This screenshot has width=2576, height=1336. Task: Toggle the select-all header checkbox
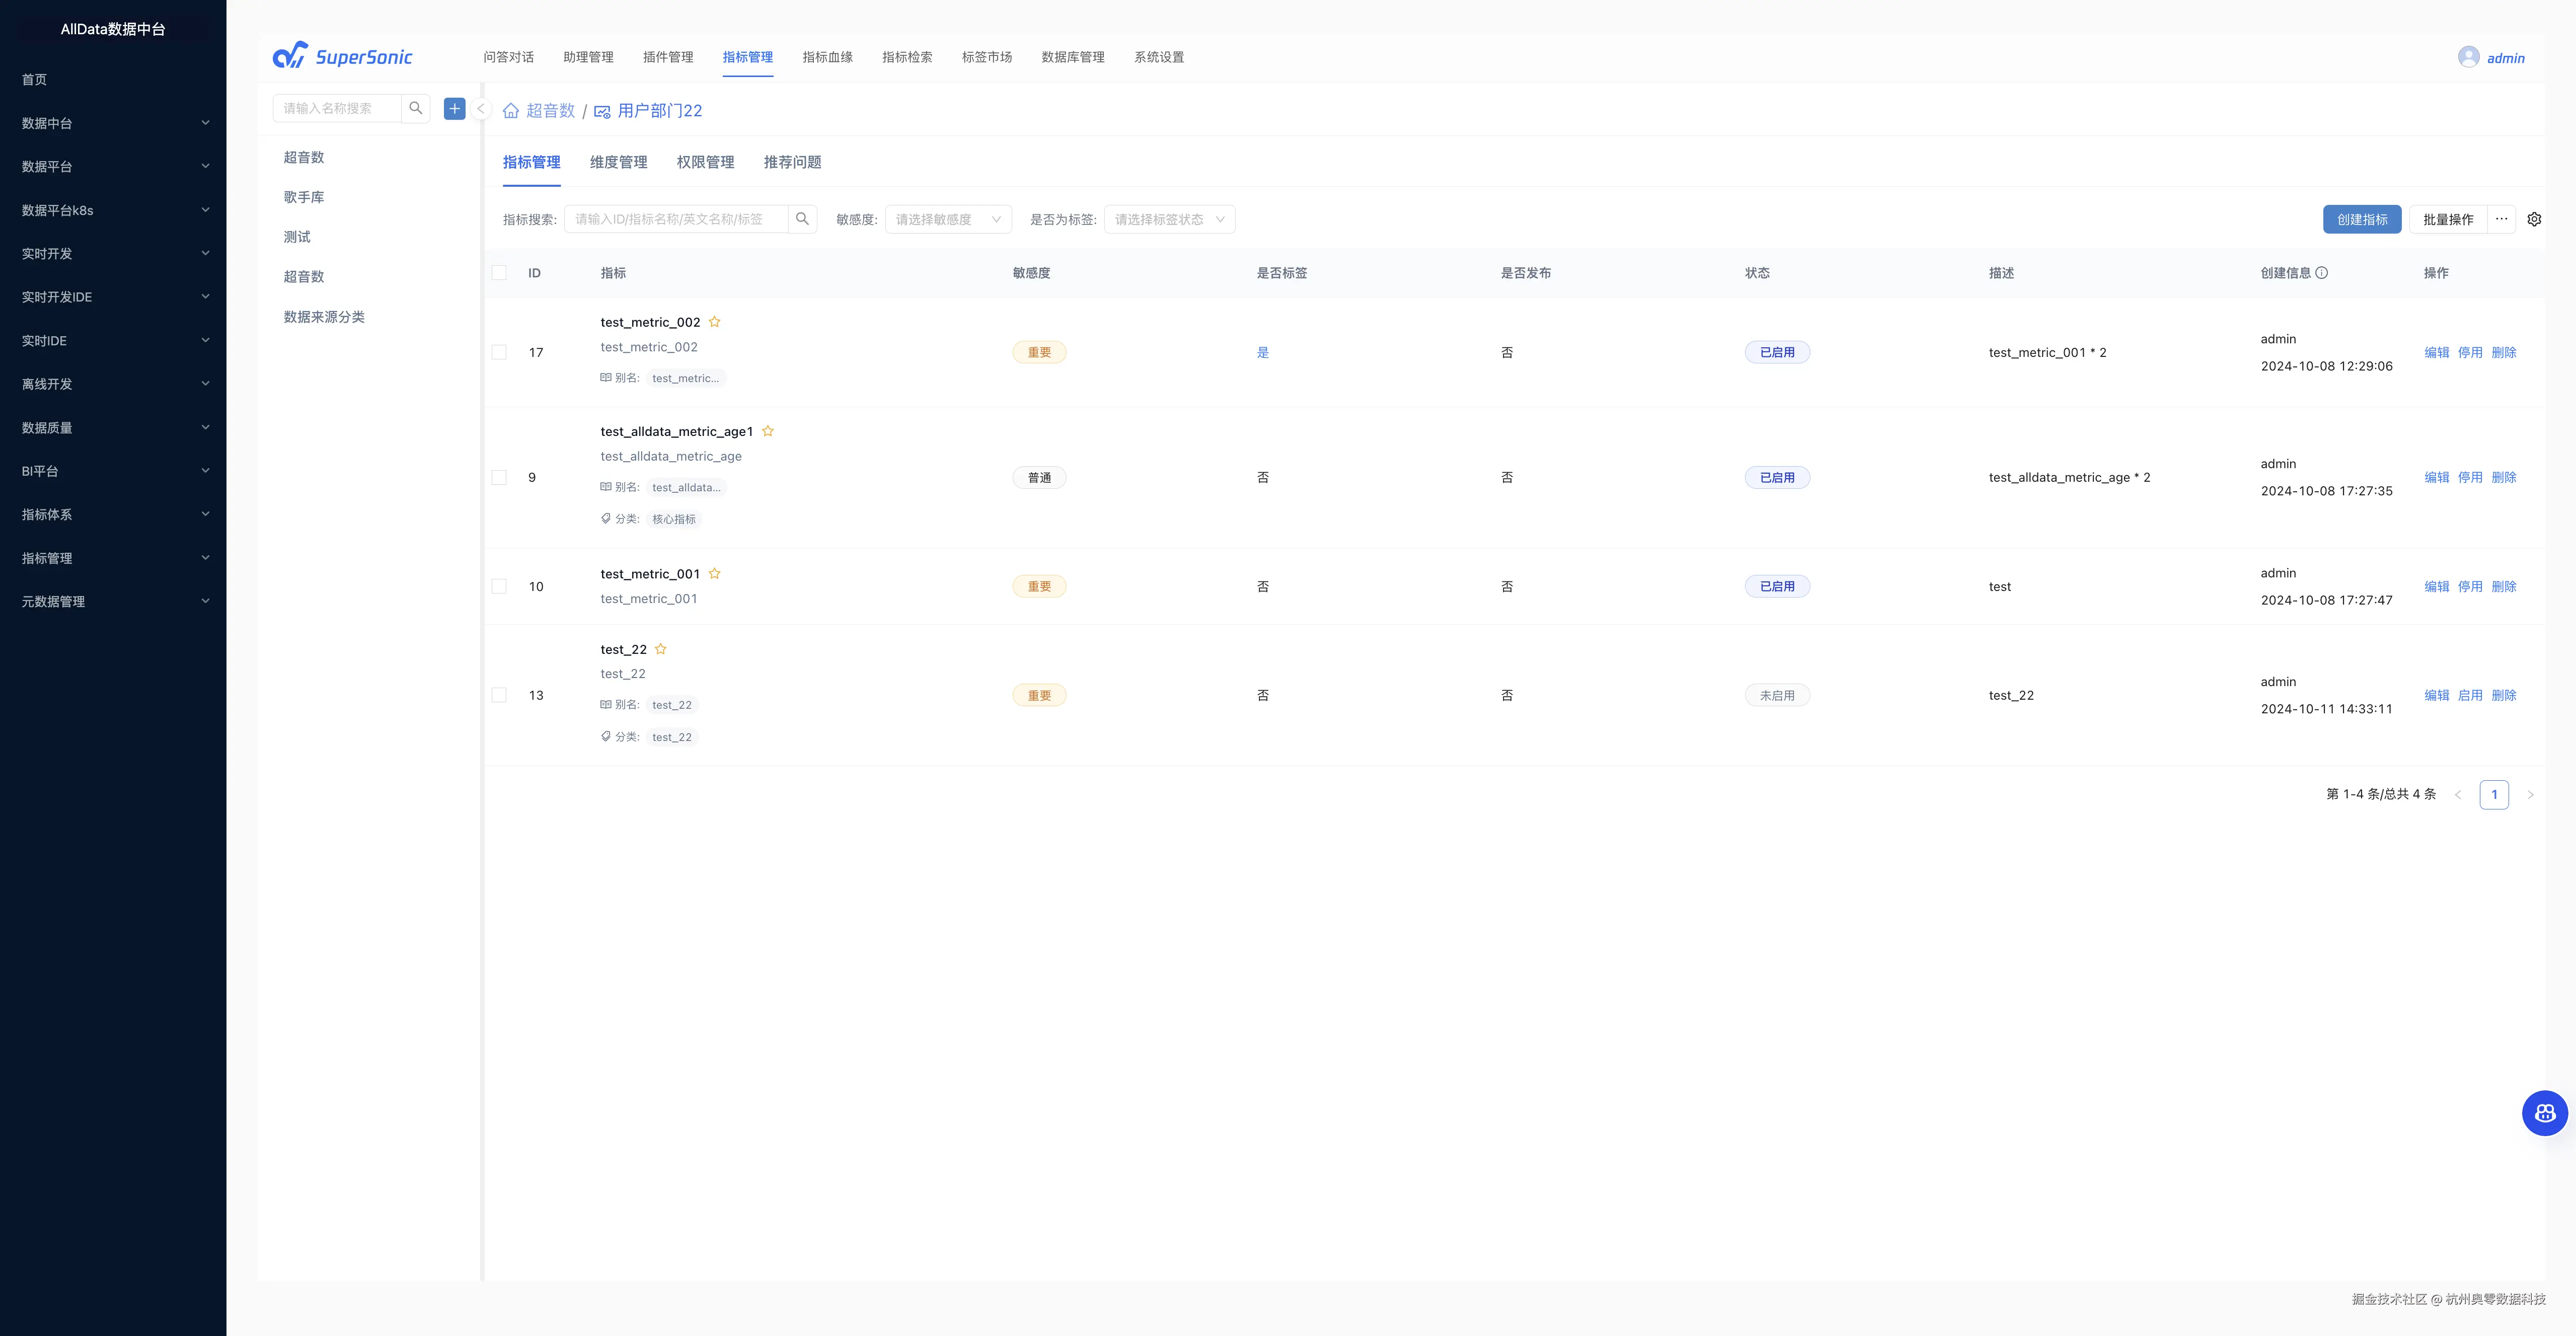coord(499,273)
